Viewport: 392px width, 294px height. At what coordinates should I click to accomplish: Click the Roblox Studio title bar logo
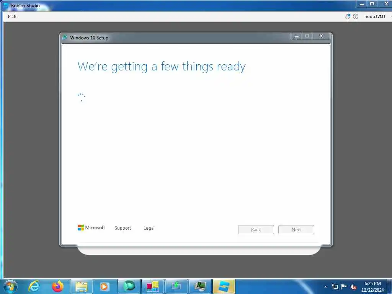coord(6,5)
